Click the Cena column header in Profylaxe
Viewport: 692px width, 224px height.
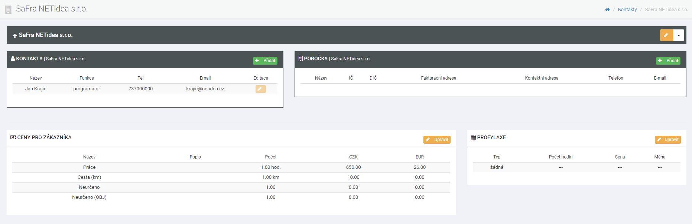point(620,157)
